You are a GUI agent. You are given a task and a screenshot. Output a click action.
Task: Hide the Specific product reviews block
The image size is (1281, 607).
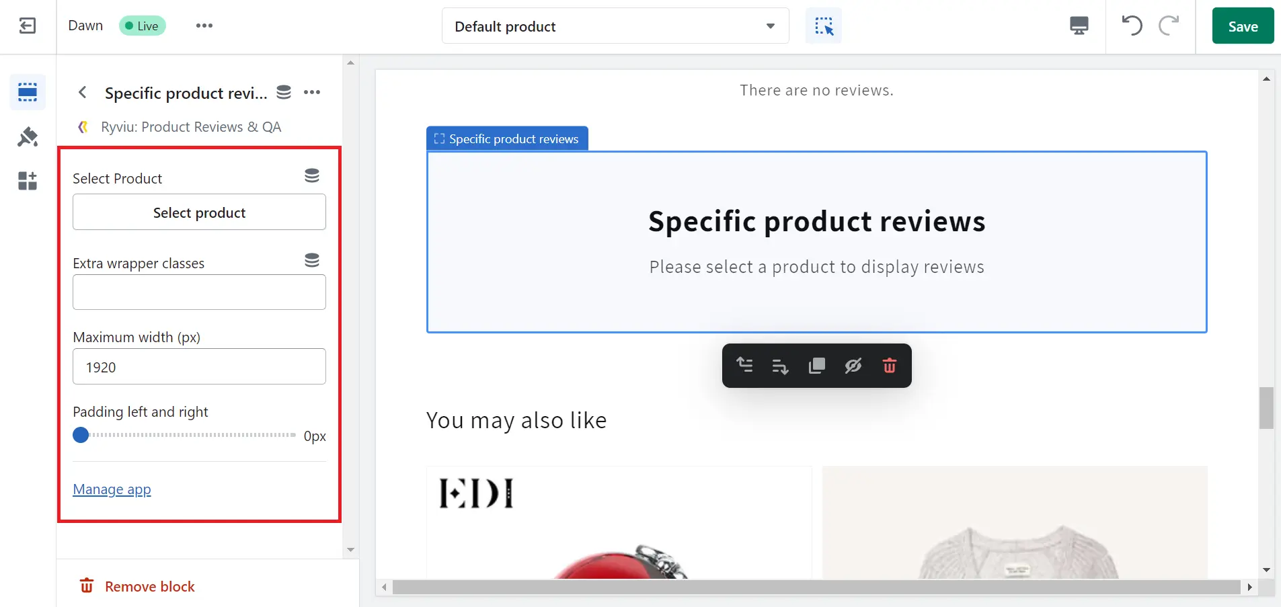[853, 366]
